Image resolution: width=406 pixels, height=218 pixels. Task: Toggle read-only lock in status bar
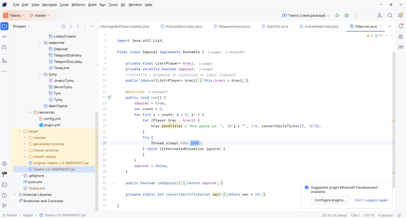coord(400,215)
